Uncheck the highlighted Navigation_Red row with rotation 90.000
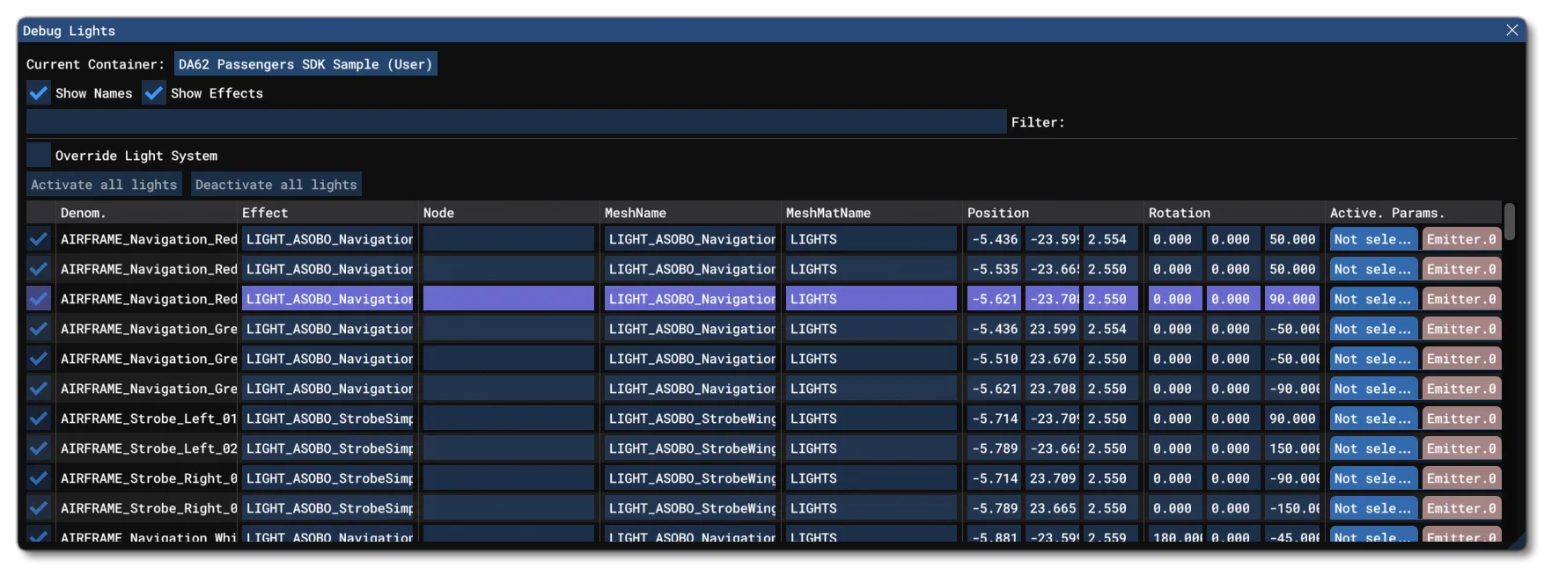1544x568 pixels. (x=38, y=298)
